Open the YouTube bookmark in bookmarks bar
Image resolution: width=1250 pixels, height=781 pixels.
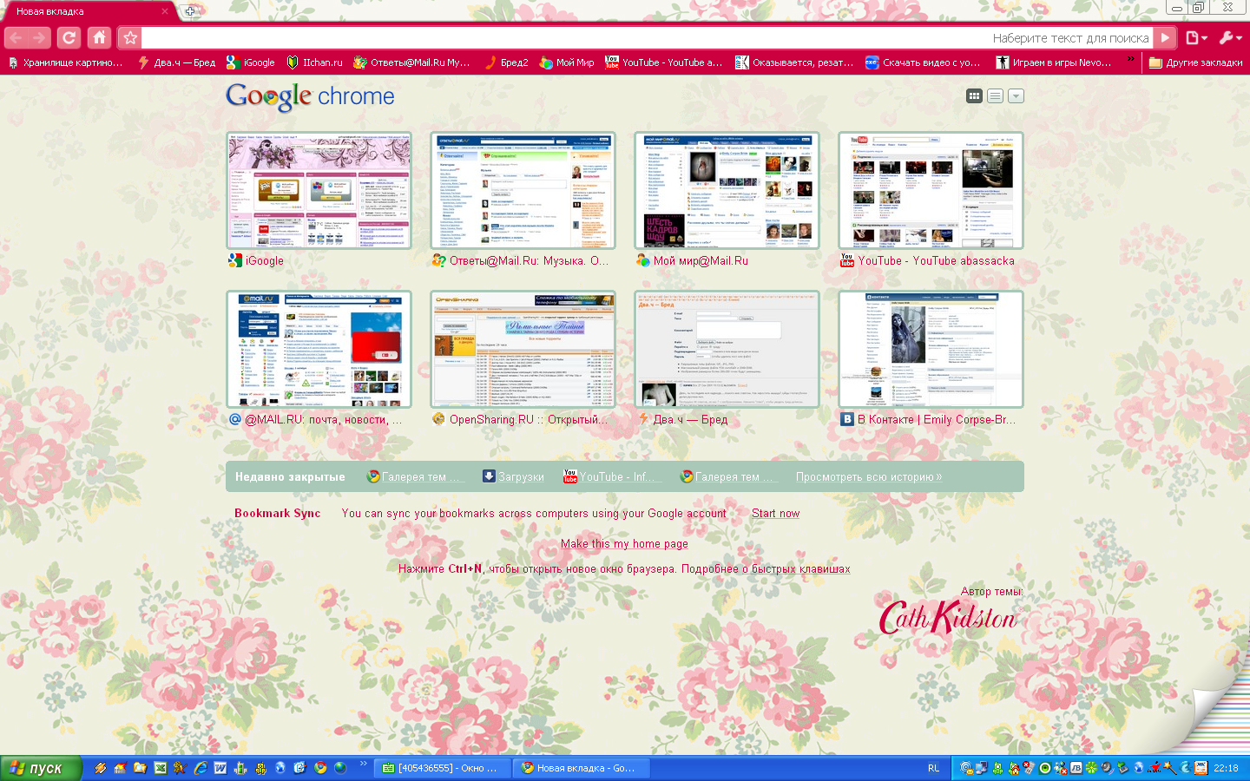[664, 62]
